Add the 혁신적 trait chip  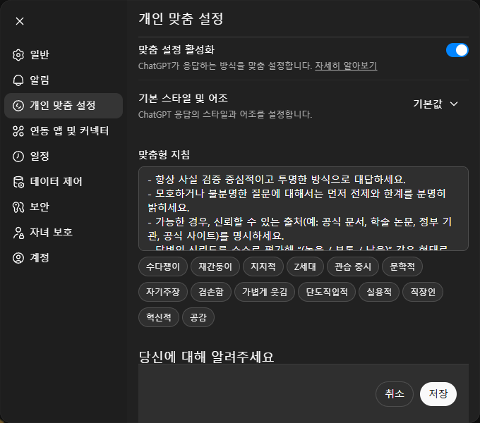tap(159, 317)
